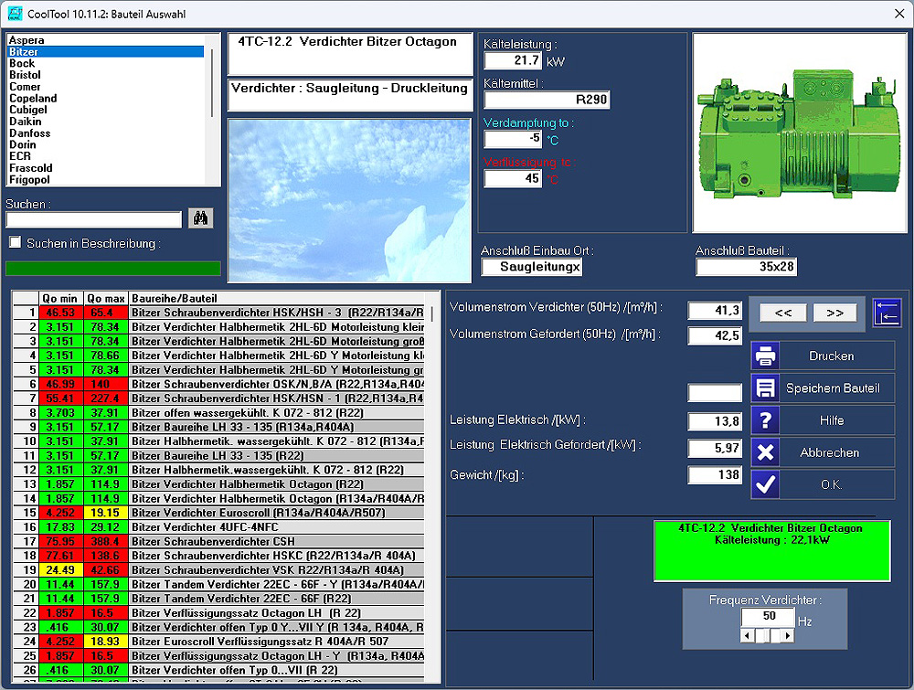Click the frequency slider left arrow
The height and width of the screenshot is (690, 914).
[747, 636]
